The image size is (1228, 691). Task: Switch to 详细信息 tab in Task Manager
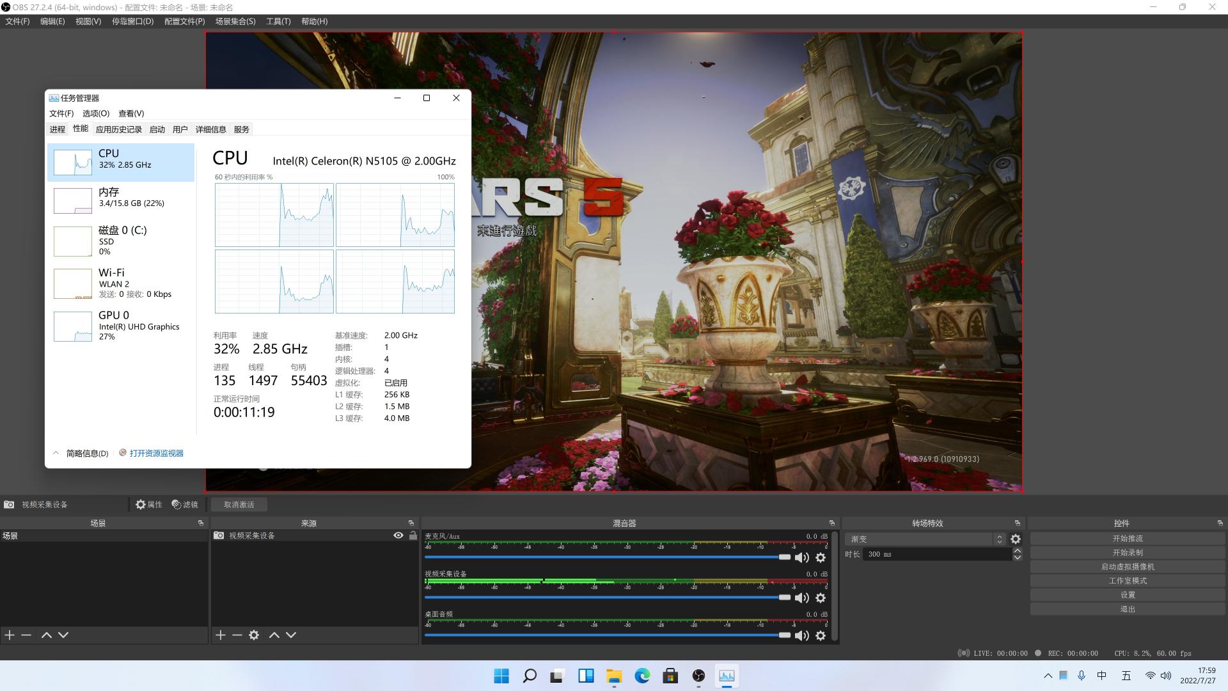210,129
